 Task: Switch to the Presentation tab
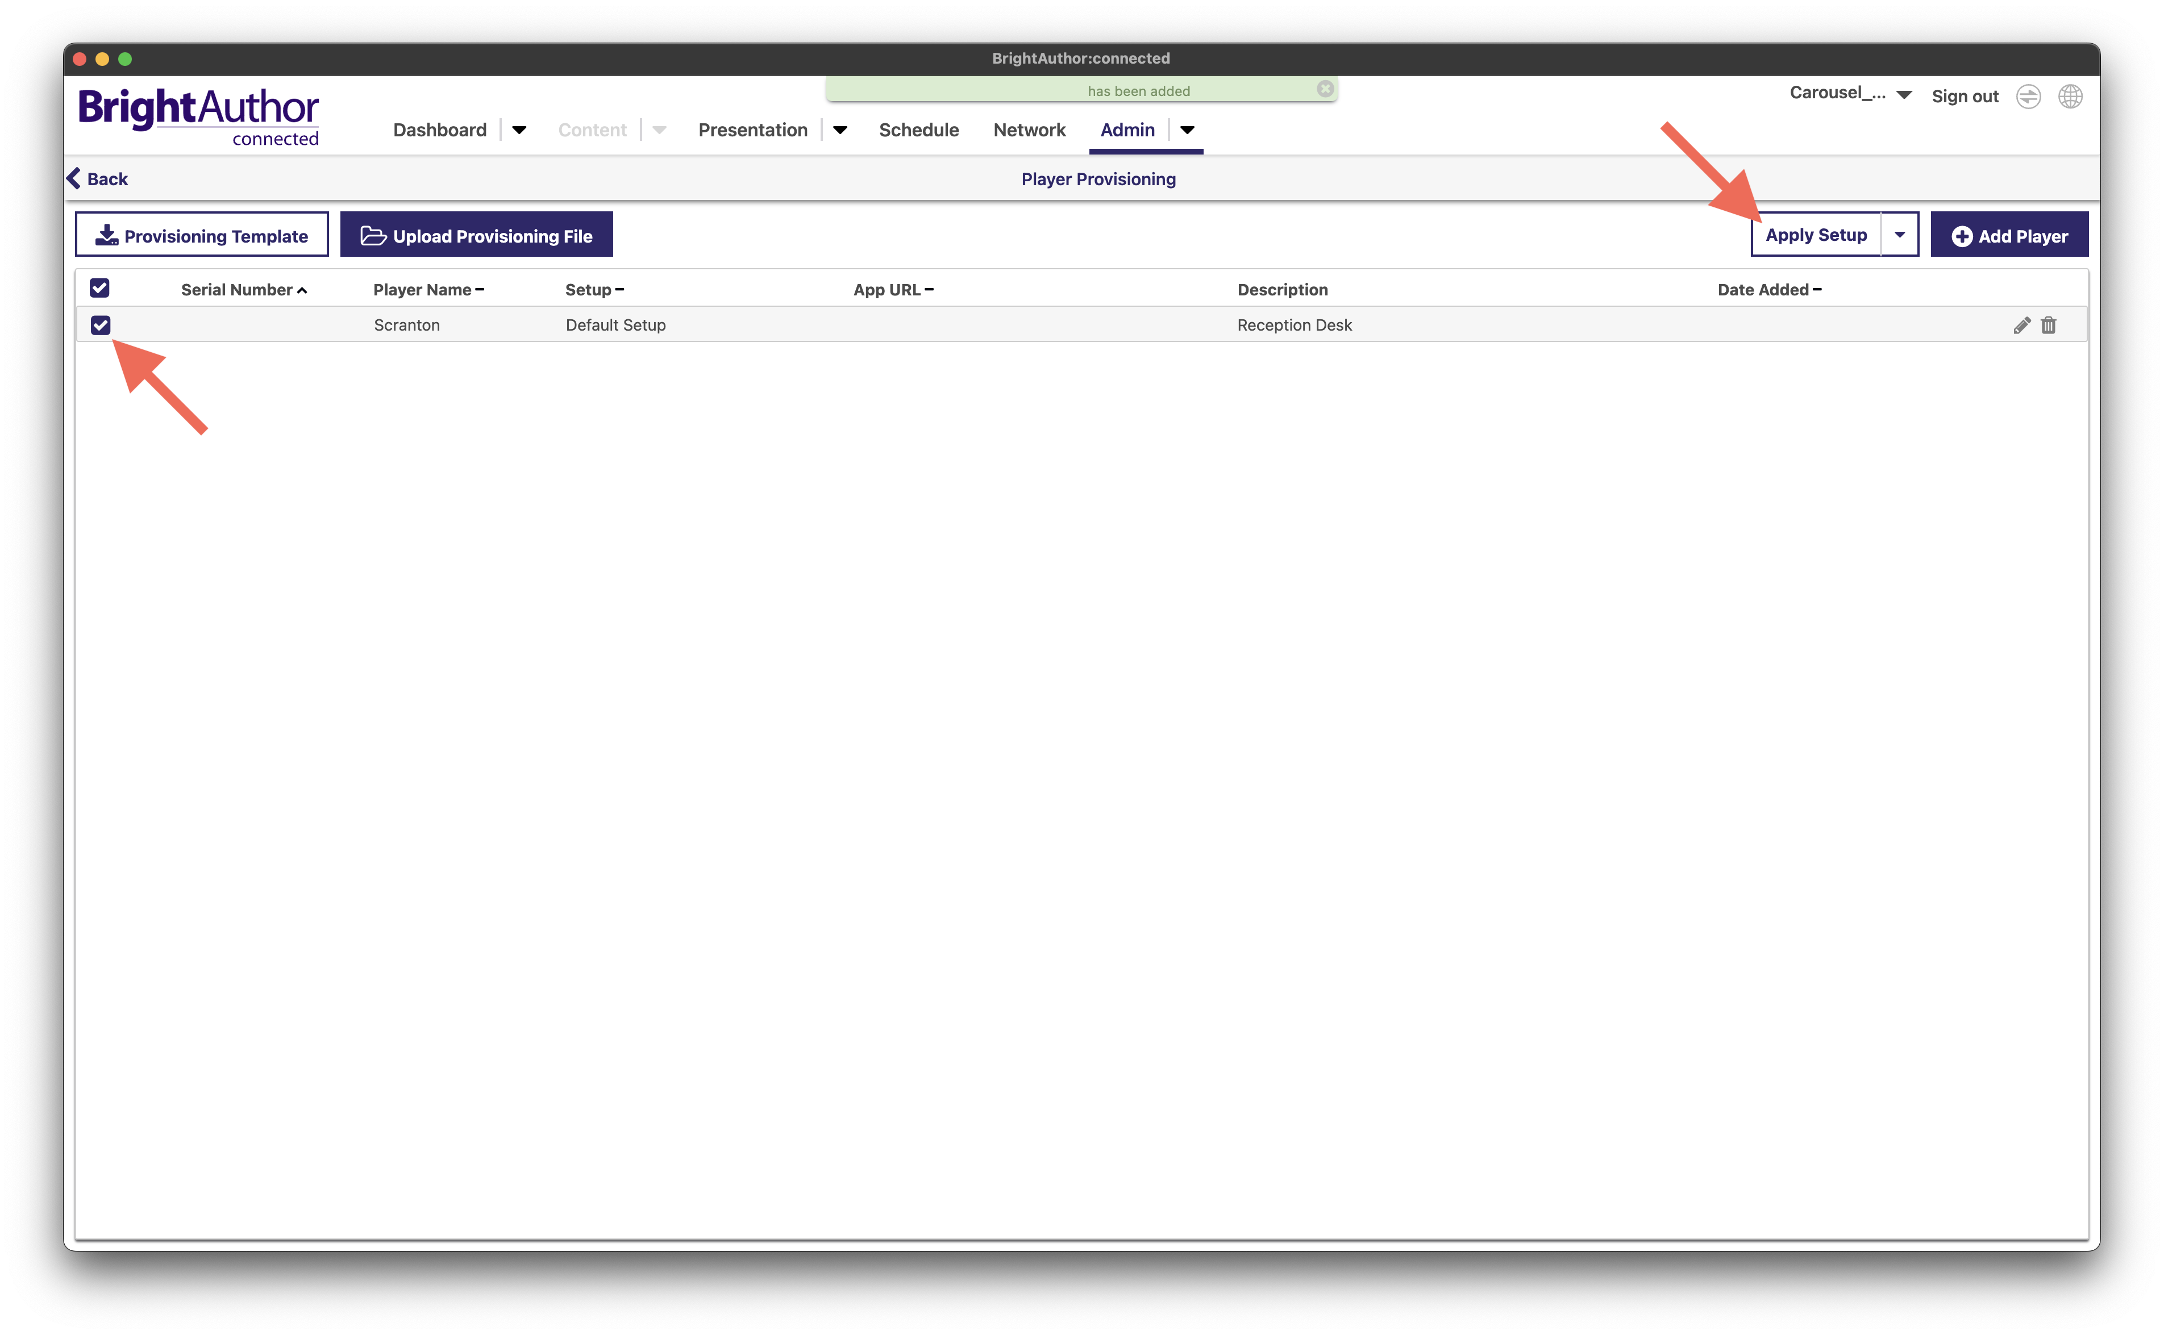click(752, 131)
